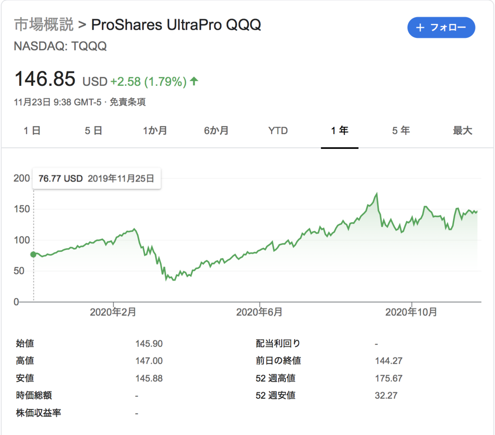Show the 最大 maximum range

[x=462, y=131]
